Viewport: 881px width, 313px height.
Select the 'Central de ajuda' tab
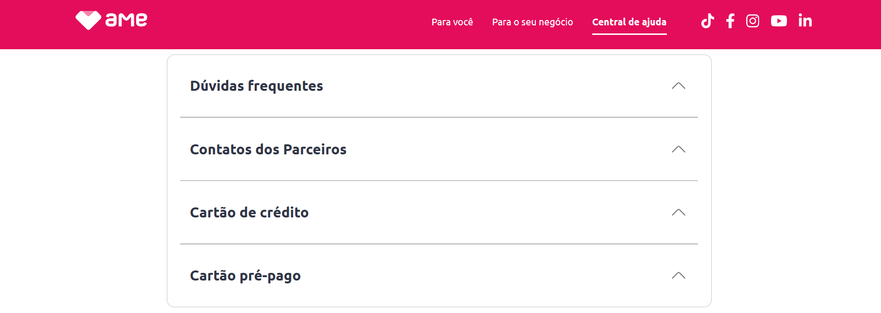[629, 22]
